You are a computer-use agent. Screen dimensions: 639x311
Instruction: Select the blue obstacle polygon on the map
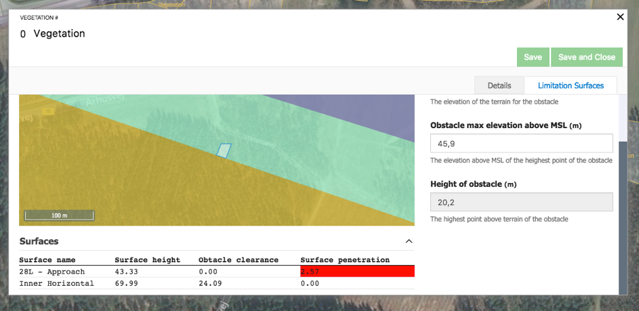tap(224, 150)
